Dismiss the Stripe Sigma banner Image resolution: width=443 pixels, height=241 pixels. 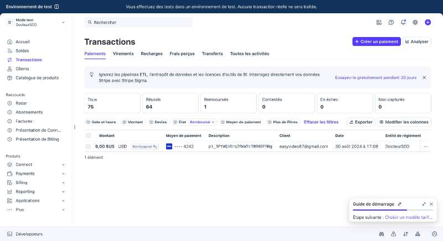[424, 77]
